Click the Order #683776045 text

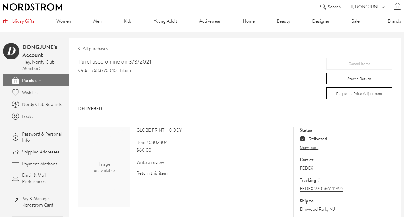pyautogui.click(x=97, y=70)
